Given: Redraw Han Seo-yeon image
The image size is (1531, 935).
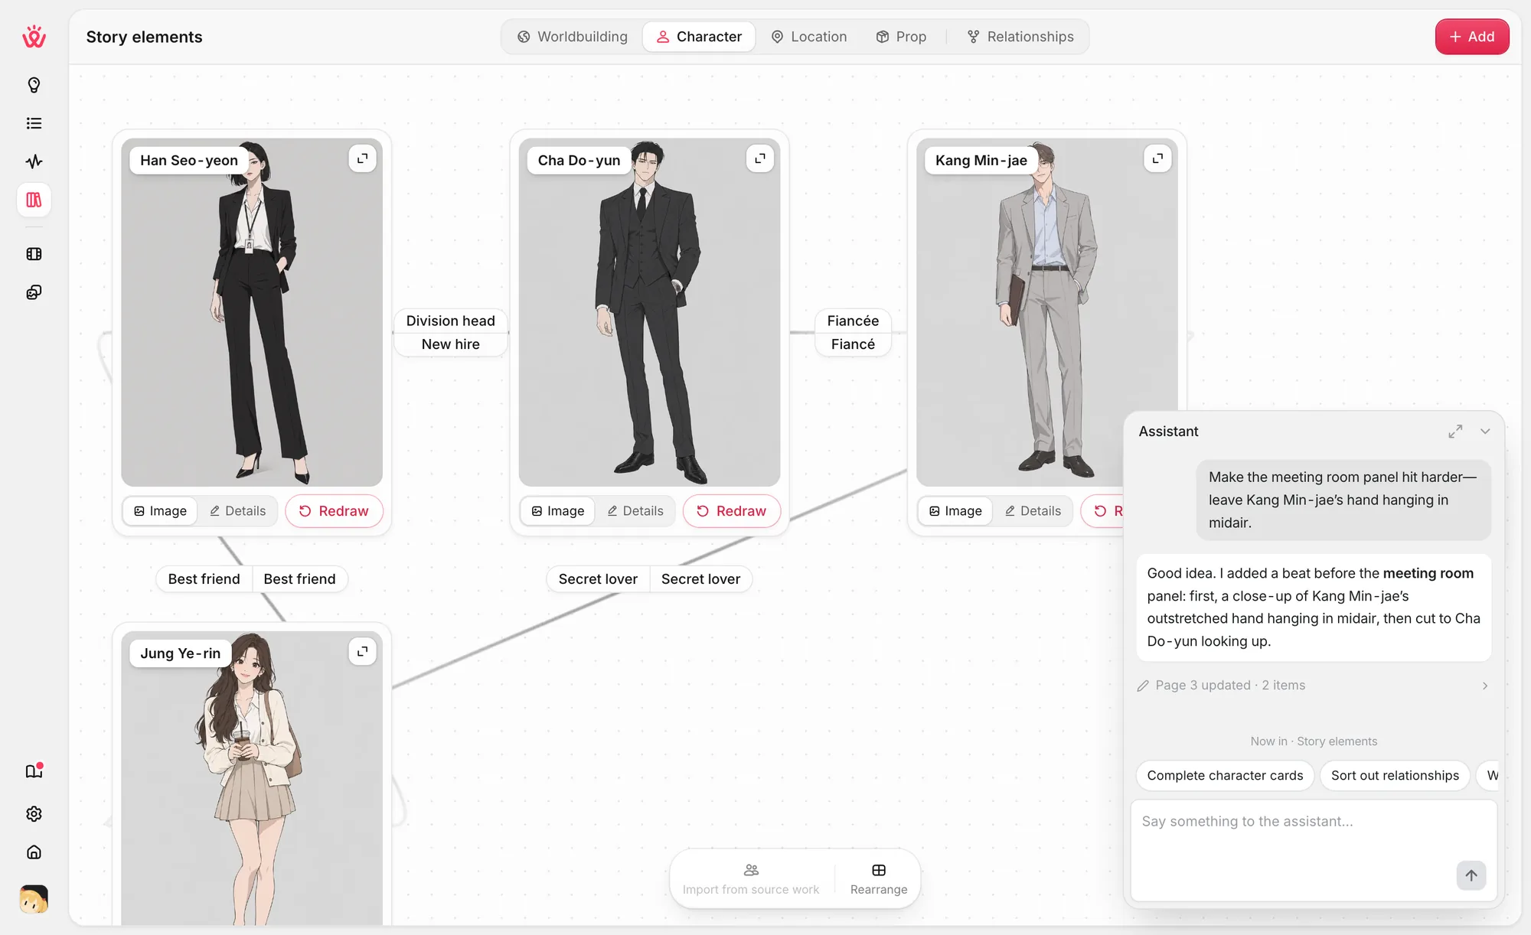Looking at the screenshot, I should tap(334, 511).
